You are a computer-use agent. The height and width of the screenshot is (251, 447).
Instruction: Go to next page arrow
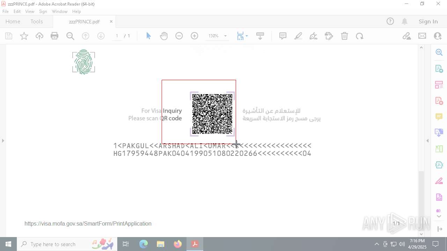coord(101,36)
